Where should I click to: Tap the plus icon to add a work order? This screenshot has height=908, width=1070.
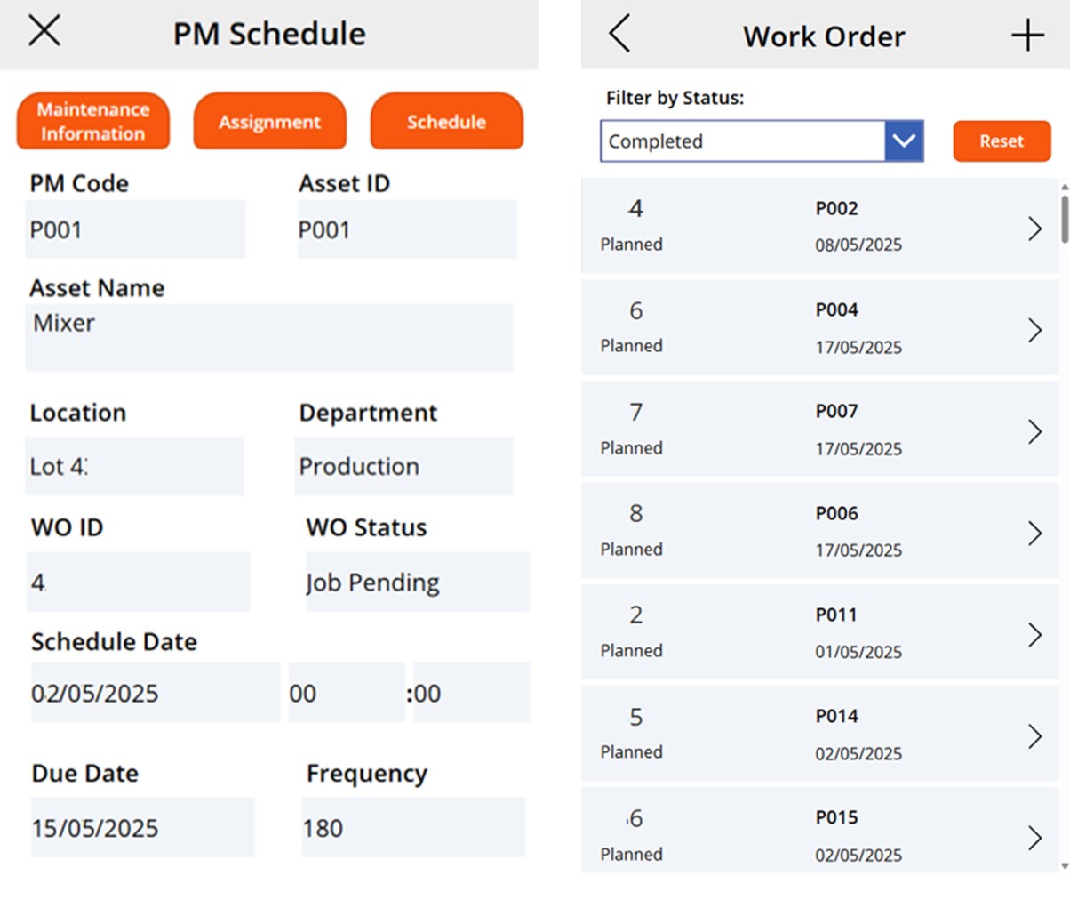[1026, 35]
